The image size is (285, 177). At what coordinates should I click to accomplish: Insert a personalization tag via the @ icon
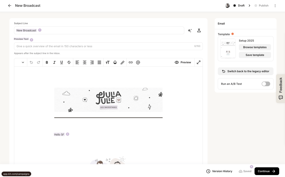[138, 62]
